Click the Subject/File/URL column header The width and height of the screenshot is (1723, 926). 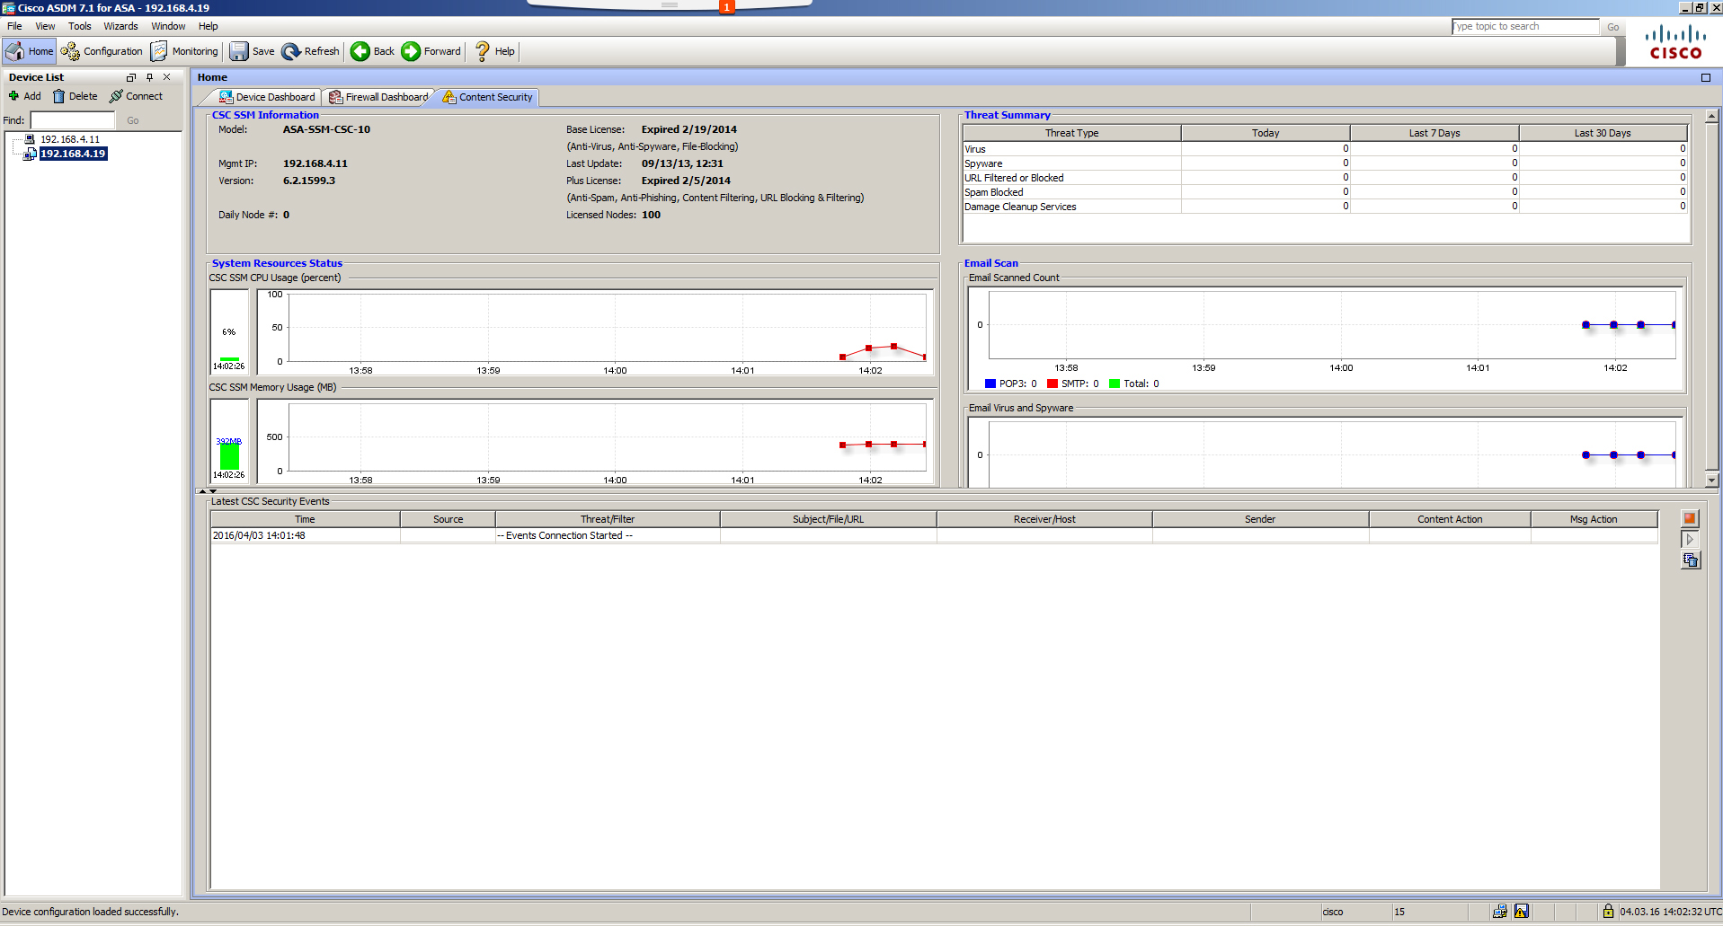point(828,519)
